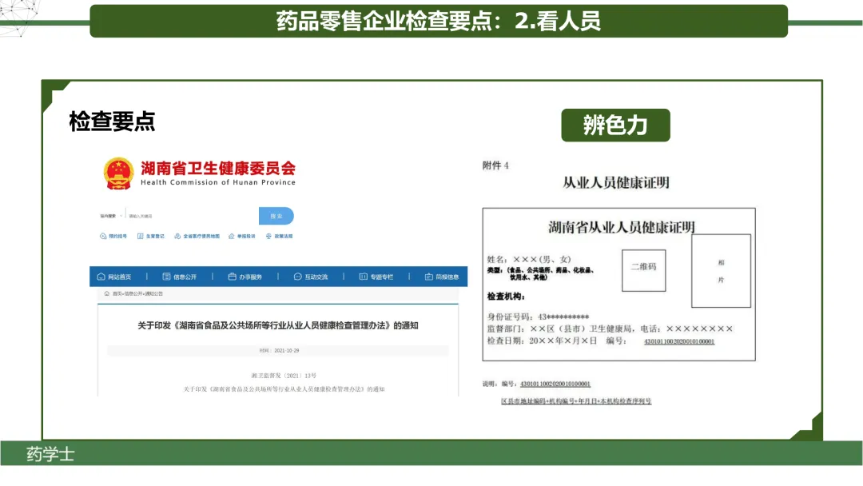The width and height of the screenshot is (863, 486).
Task: Click the 湖南省卫生健康委员会 red title text
Action: pyautogui.click(x=218, y=169)
